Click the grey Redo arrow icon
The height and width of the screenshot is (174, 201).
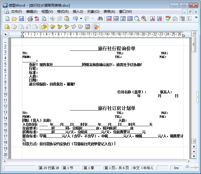point(87,19)
